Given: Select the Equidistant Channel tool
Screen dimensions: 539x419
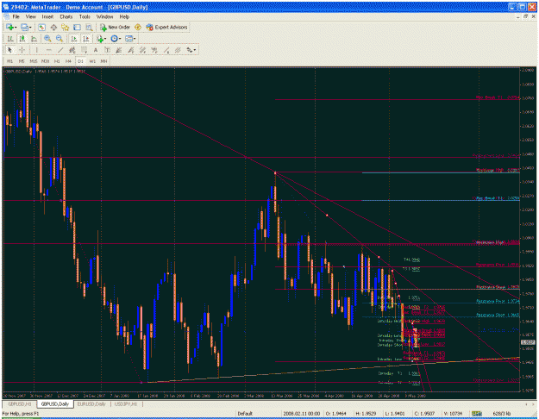Looking at the screenshot, I should point(72,50).
